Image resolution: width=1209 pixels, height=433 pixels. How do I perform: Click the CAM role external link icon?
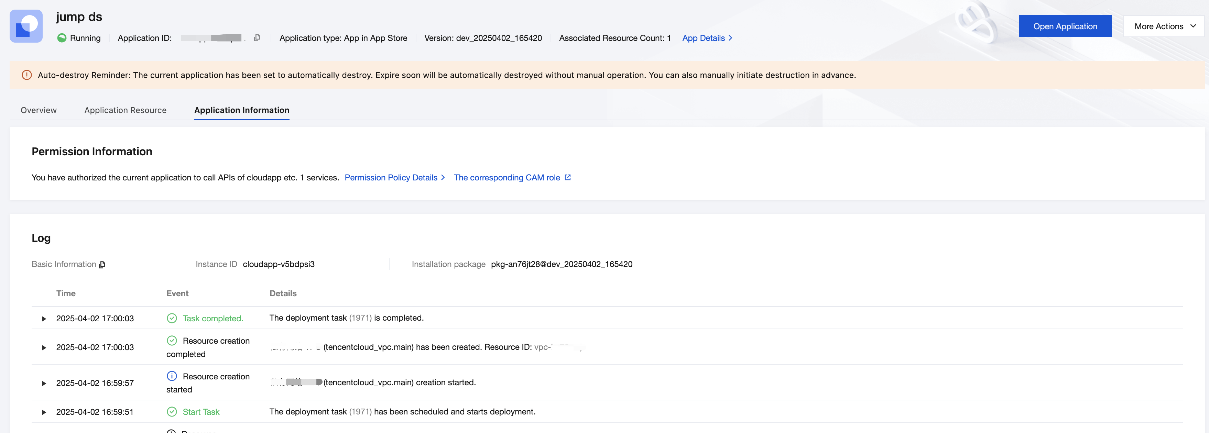pos(567,177)
